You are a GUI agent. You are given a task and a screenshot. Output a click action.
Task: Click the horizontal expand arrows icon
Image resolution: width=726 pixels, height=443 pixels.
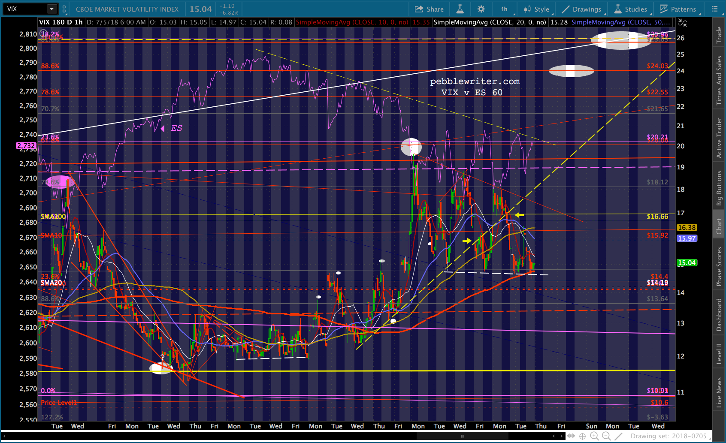(x=571, y=436)
